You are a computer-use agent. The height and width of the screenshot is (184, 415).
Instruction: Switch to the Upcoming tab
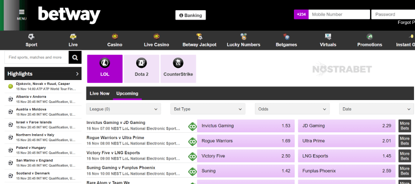coord(127,93)
